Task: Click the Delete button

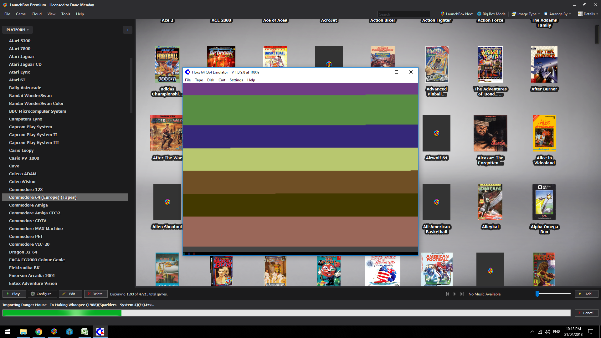Action: coord(95,294)
